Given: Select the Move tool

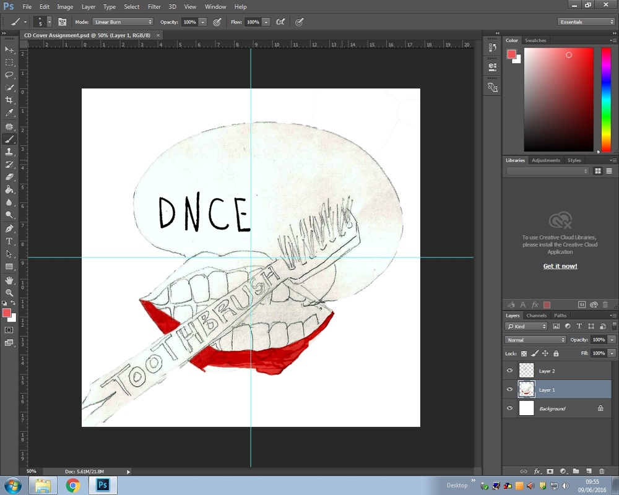Looking at the screenshot, I should coord(9,49).
